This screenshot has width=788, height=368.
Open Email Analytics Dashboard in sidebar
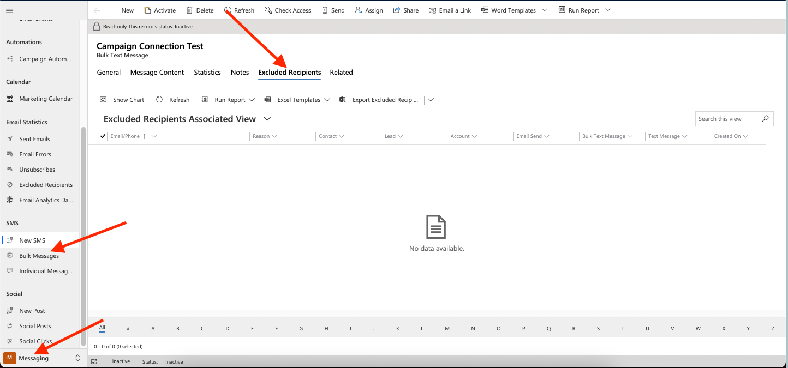click(40, 200)
